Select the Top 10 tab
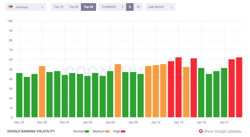The height and width of the screenshot is (137, 250). (59, 7)
